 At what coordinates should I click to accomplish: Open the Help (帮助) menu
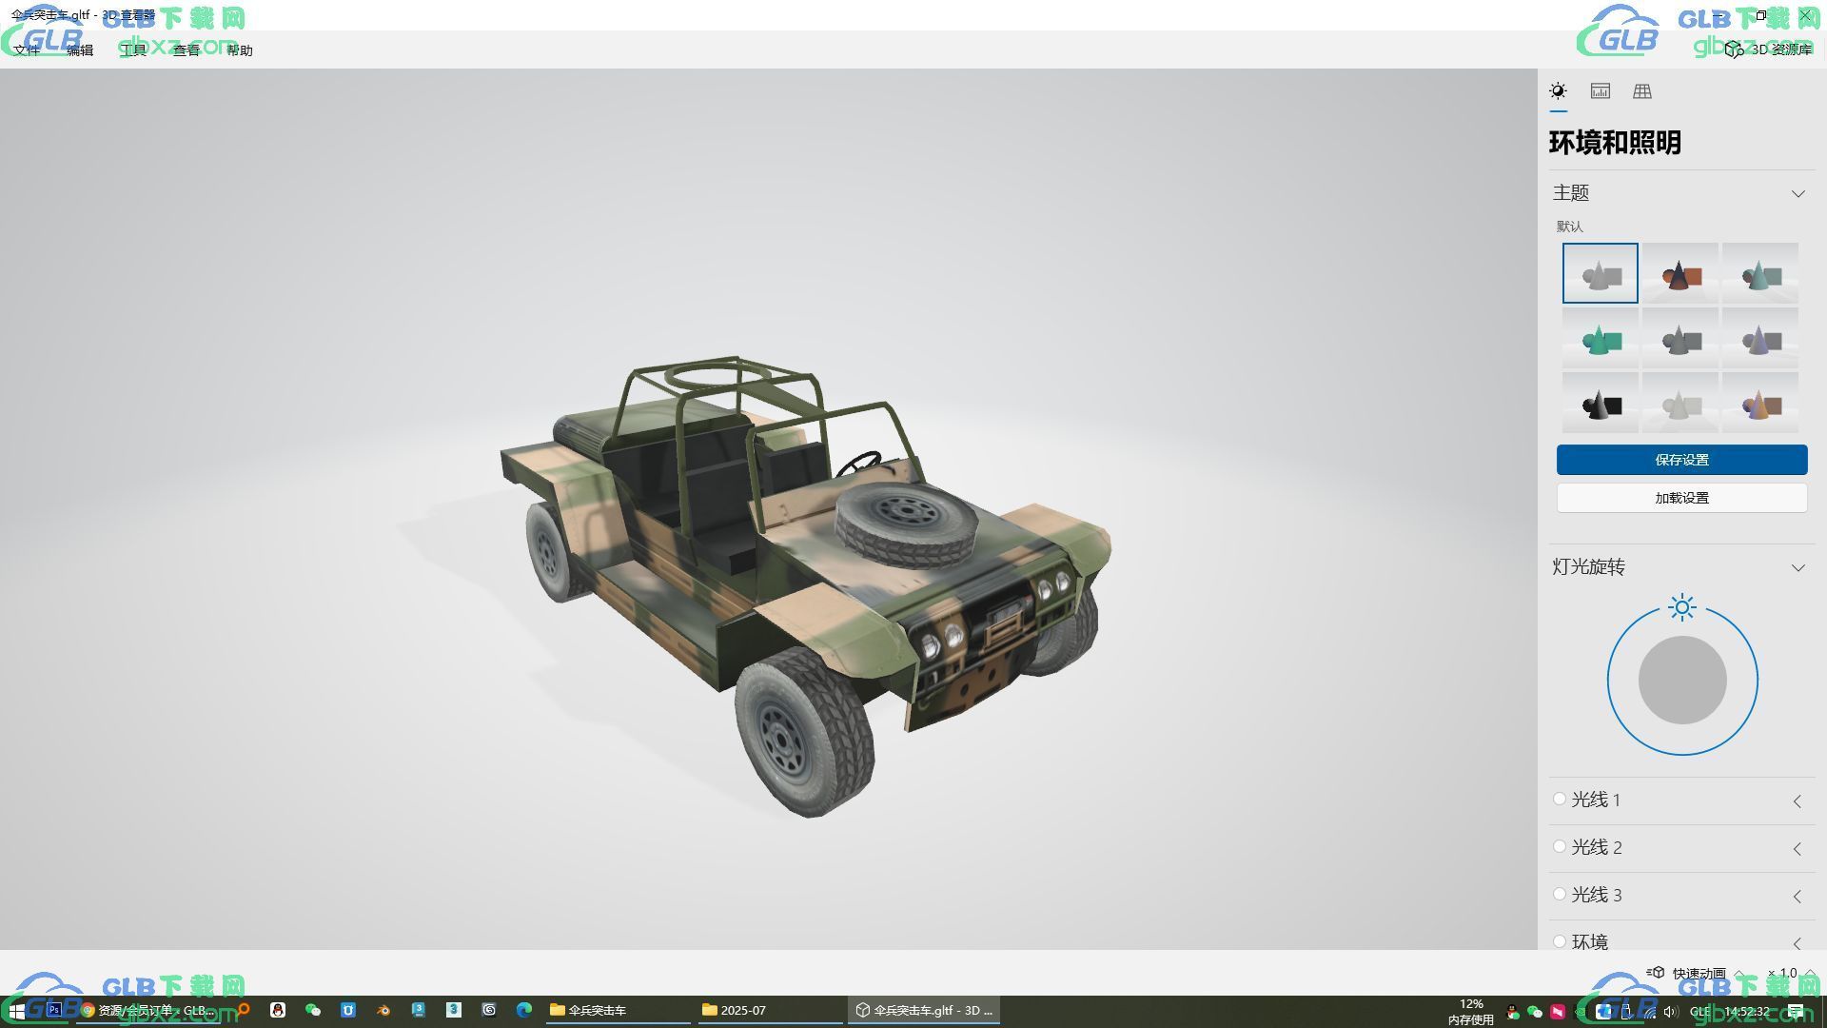pyautogui.click(x=239, y=50)
